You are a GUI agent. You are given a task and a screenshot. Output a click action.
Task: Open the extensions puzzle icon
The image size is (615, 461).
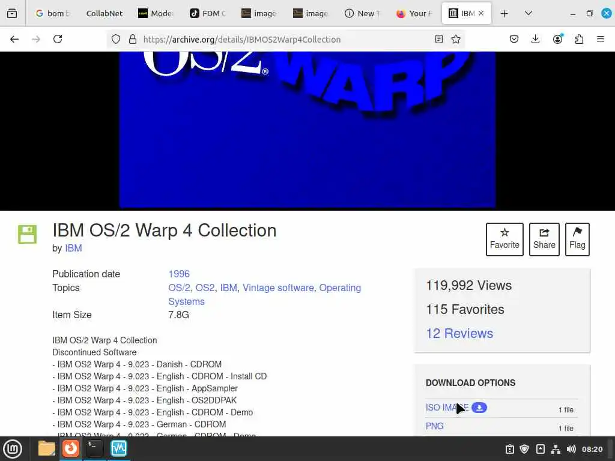point(579,39)
